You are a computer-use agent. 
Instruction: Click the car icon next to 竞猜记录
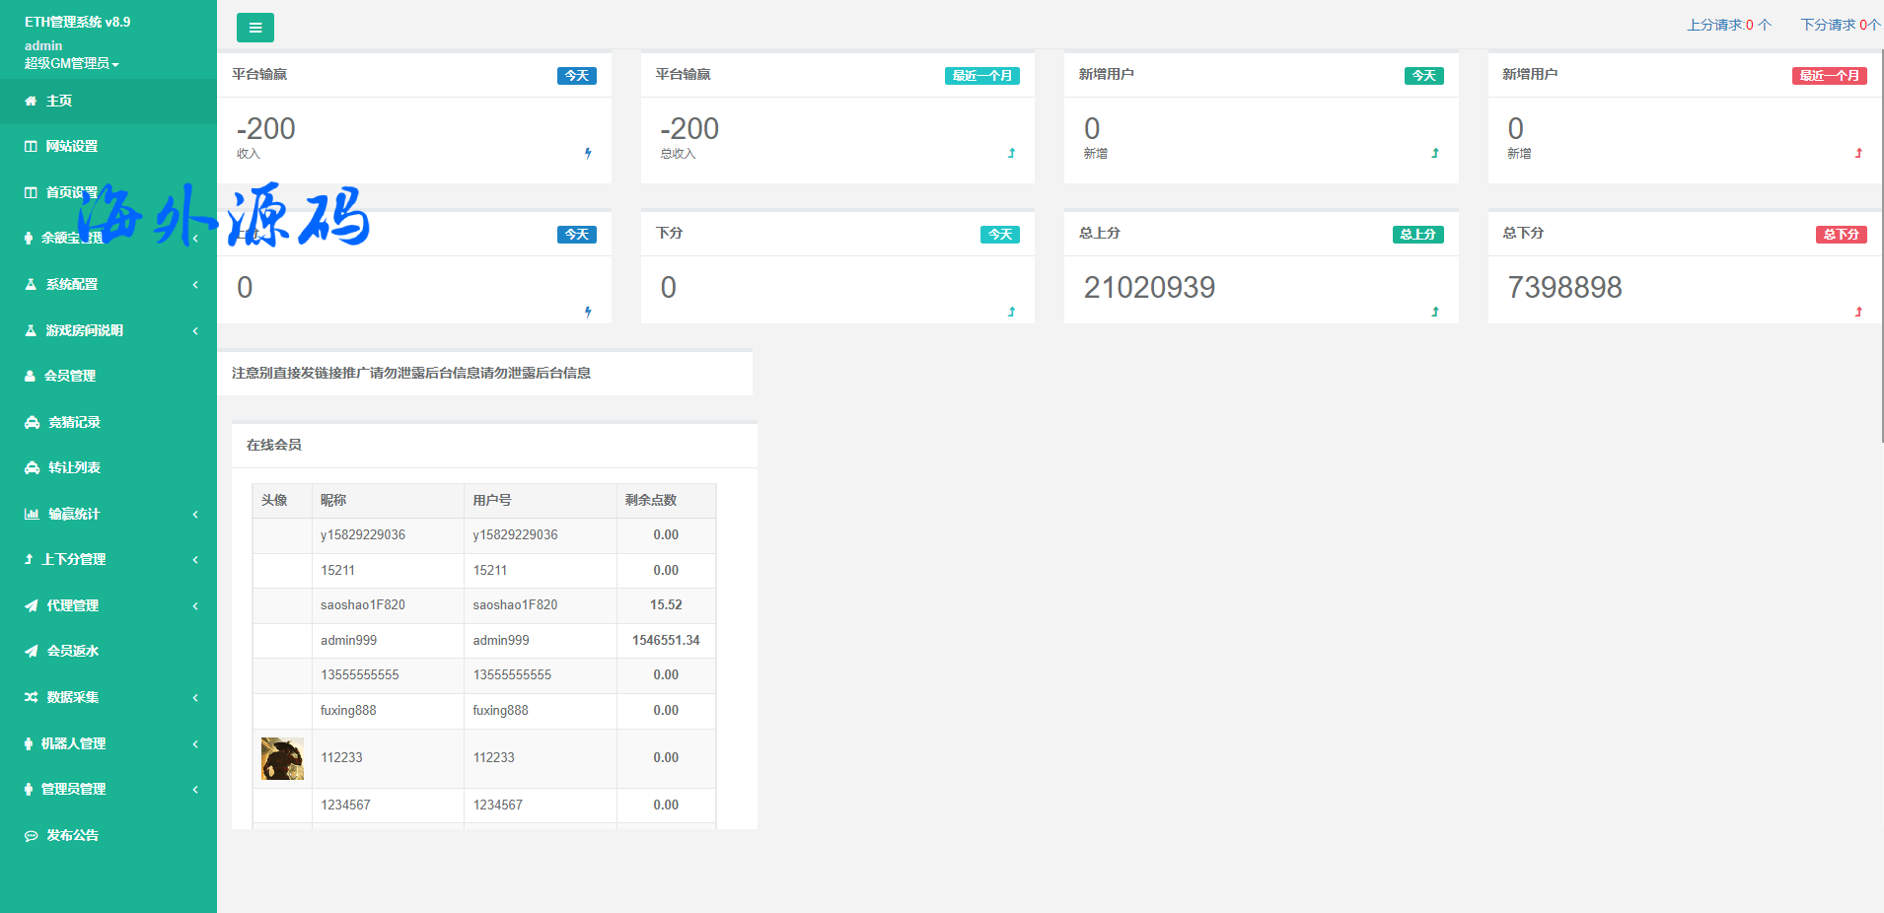(x=32, y=422)
